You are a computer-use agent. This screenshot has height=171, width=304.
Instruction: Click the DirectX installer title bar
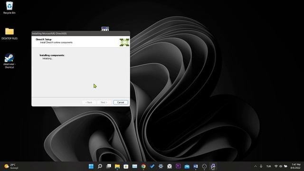point(81,34)
